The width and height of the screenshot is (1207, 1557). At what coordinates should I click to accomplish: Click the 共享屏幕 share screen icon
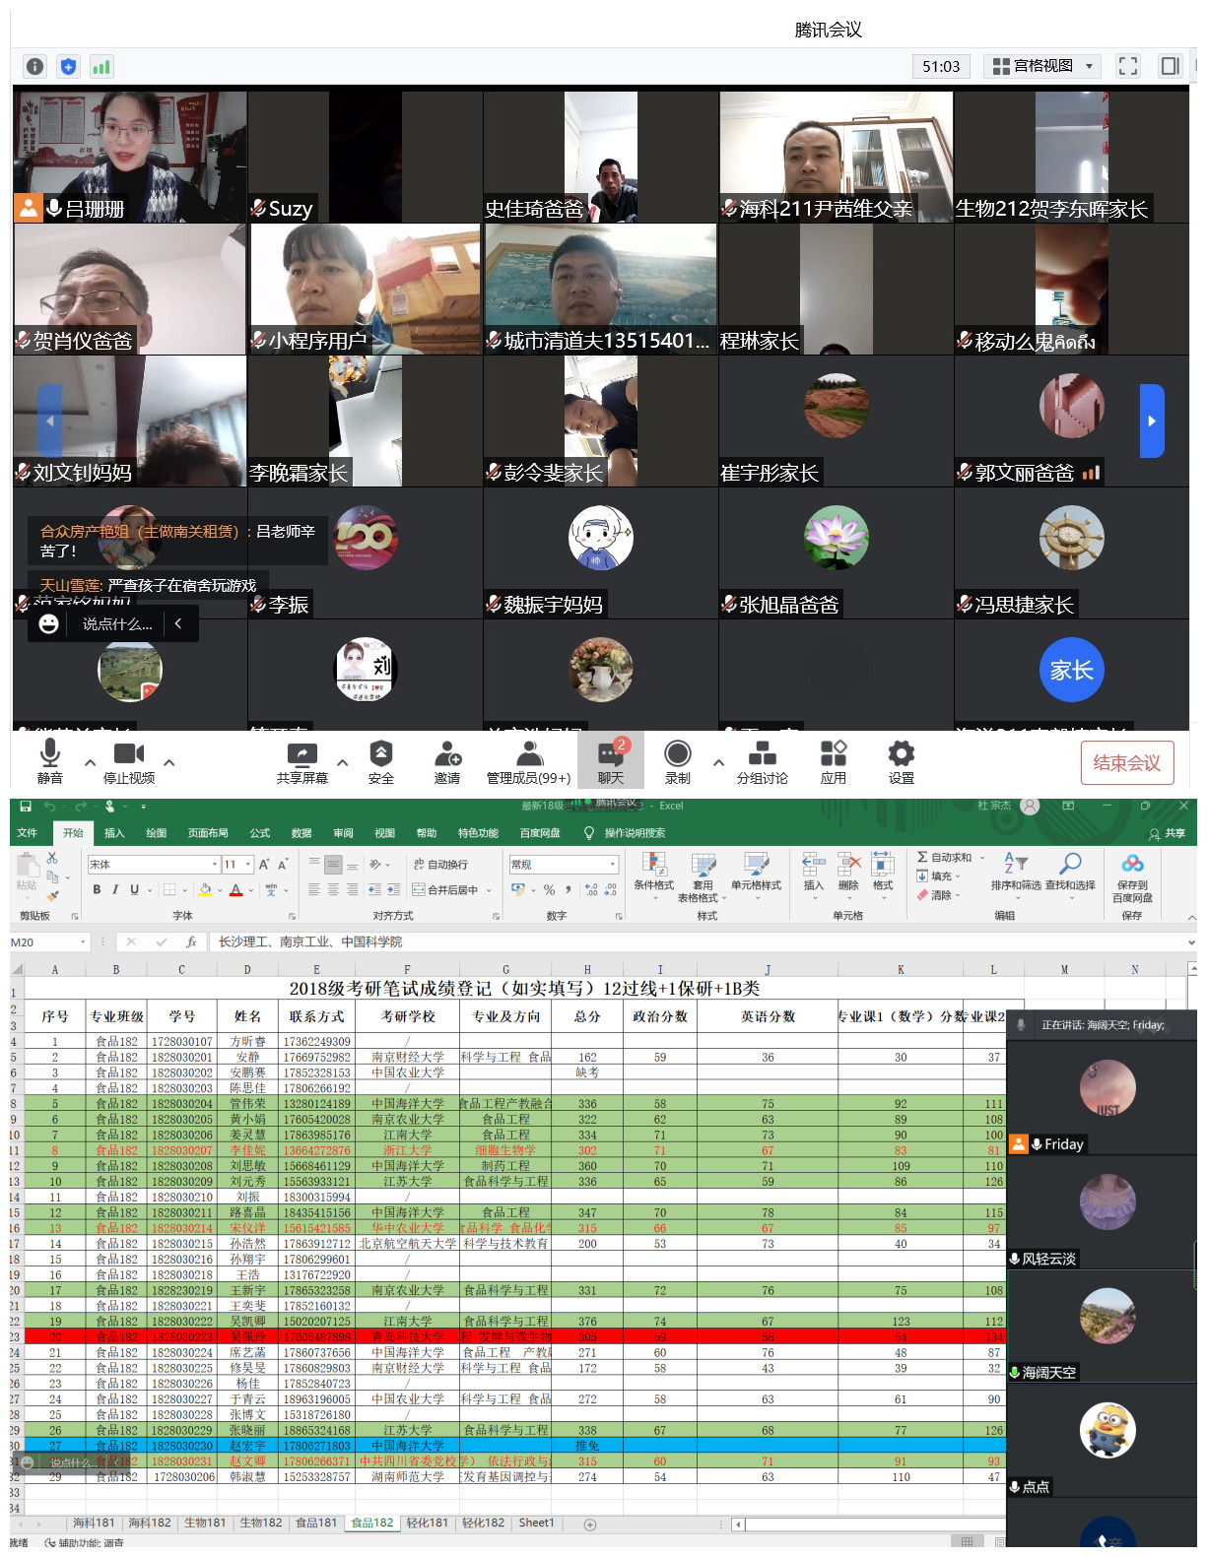(x=302, y=762)
